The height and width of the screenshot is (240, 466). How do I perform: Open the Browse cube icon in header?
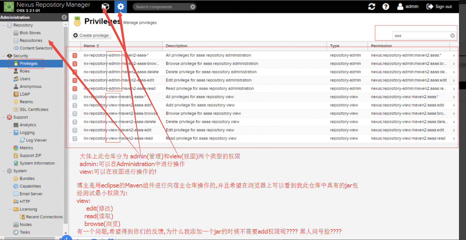point(105,7)
